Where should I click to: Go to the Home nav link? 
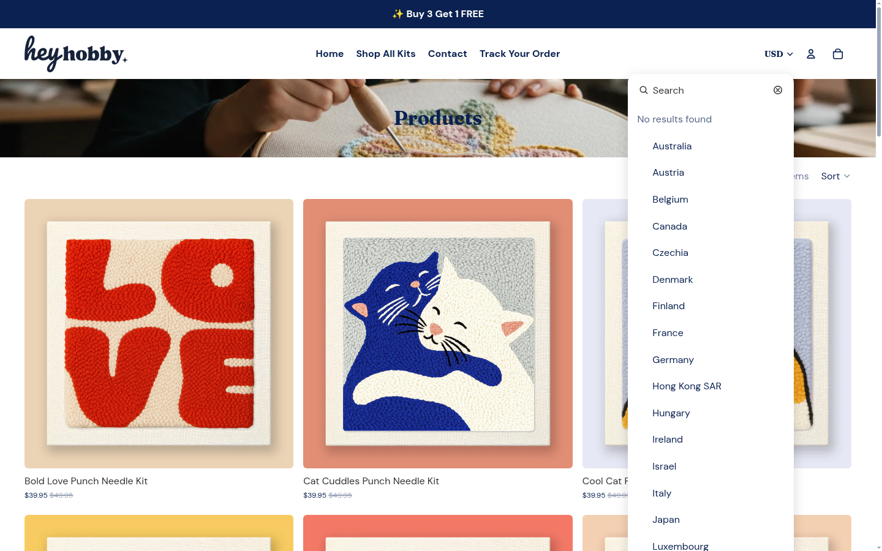pos(330,54)
